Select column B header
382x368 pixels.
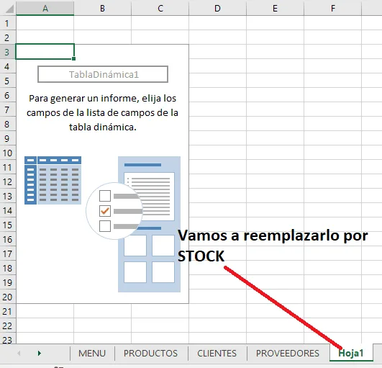(x=103, y=8)
